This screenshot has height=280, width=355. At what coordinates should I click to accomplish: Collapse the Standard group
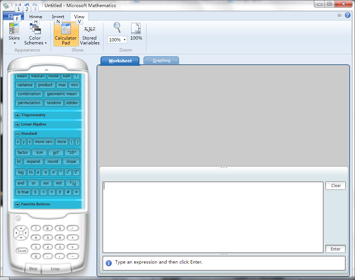coord(18,134)
